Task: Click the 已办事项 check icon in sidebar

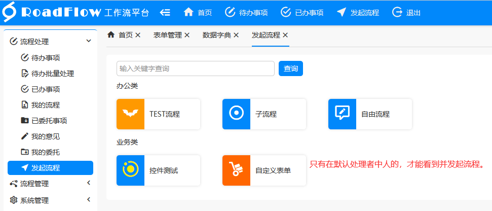Action: point(24,89)
